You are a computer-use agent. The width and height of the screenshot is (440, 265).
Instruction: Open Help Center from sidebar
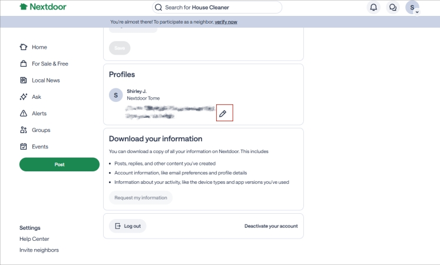pos(34,239)
